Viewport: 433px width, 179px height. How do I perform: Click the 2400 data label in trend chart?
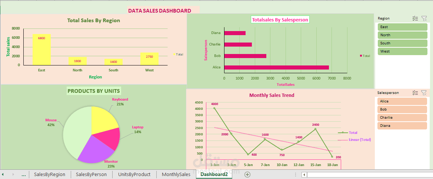(x=316, y=125)
